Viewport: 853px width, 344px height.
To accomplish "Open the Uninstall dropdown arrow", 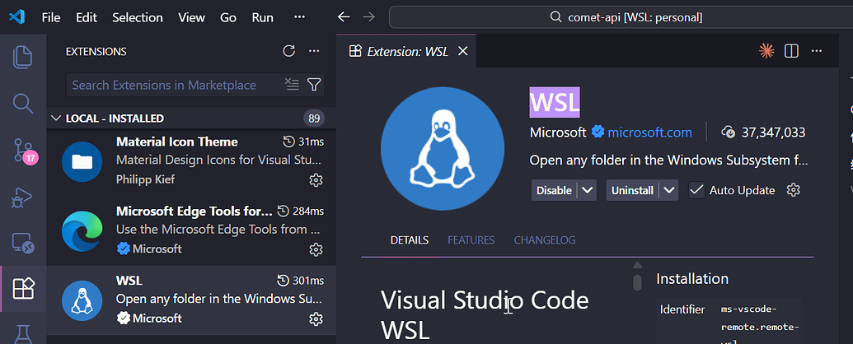I will pyautogui.click(x=669, y=190).
